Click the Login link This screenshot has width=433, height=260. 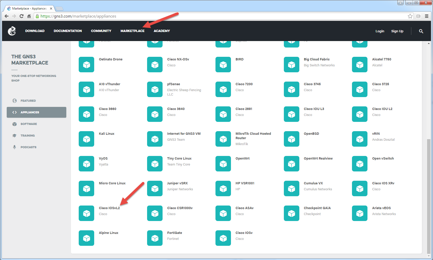(x=380, y=31)
